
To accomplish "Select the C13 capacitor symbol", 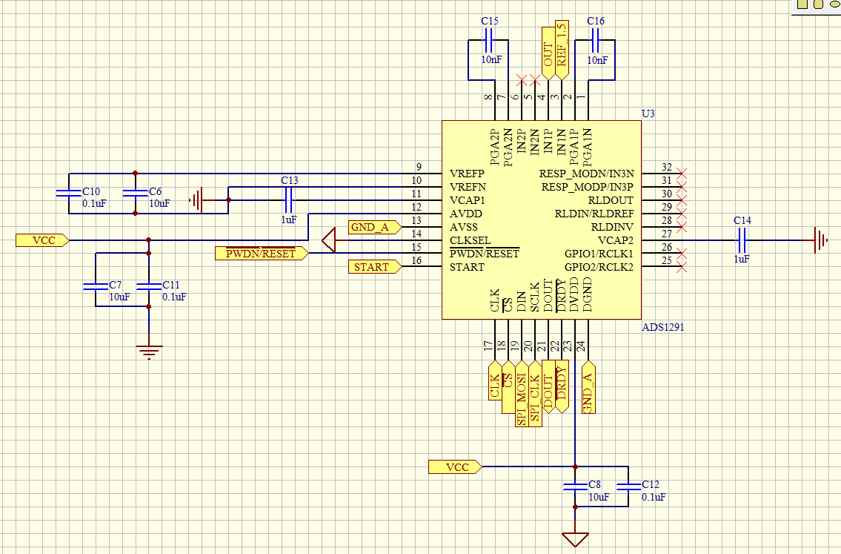I will pos(288,200).
